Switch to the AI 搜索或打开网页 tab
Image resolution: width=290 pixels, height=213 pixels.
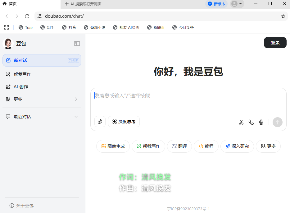(83, 4)
